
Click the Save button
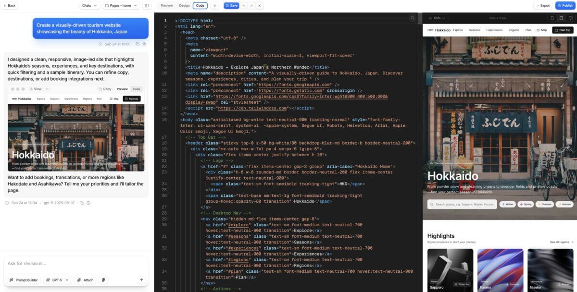coord(231,6)
